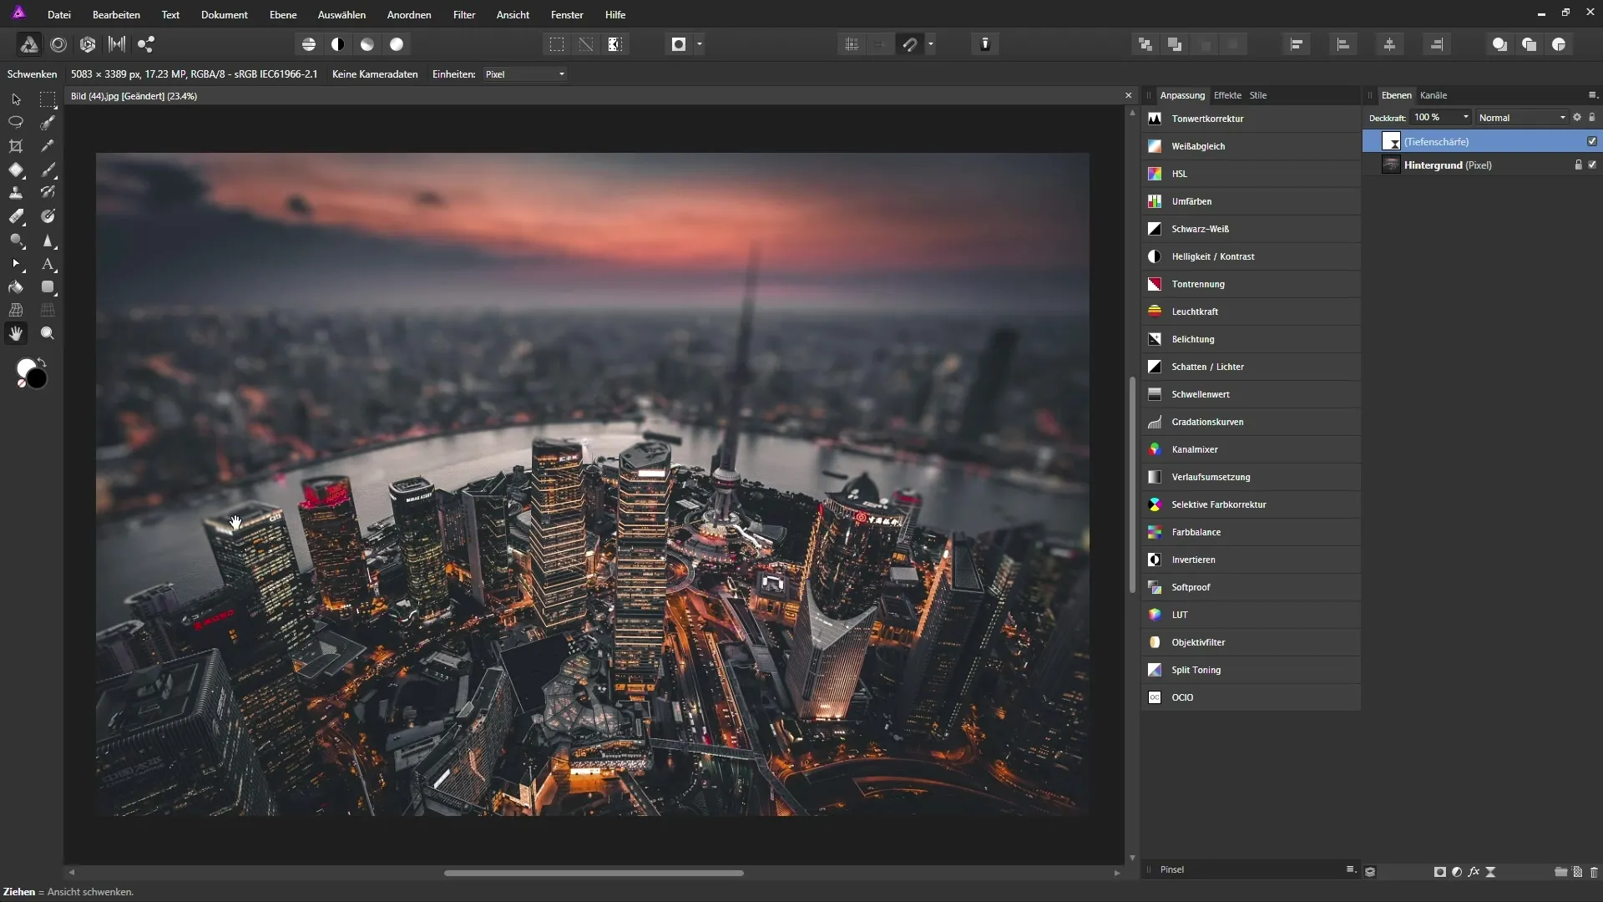
Task: Open the Filter menu
Action: click(464, 14)
